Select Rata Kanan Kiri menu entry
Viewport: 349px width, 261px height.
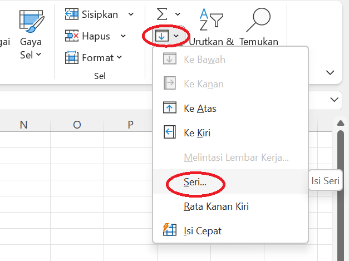[x=216, y=206]
